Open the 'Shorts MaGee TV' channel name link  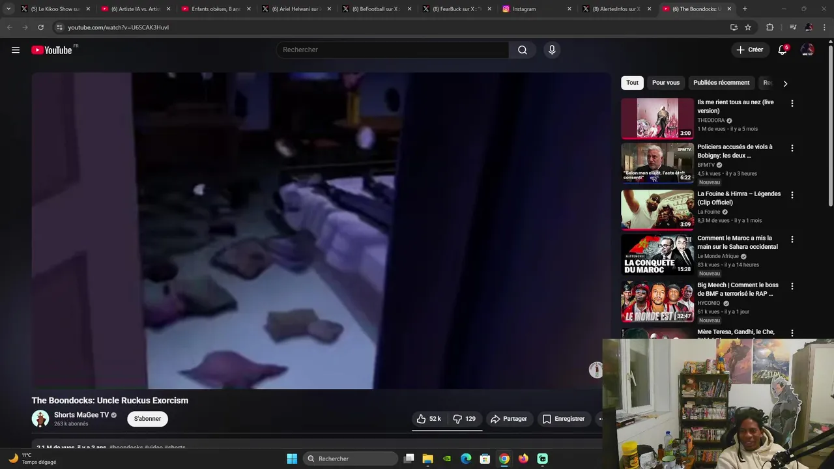point(81,415)
